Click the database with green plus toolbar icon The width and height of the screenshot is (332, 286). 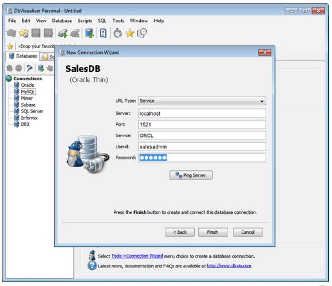click(89, 34)
